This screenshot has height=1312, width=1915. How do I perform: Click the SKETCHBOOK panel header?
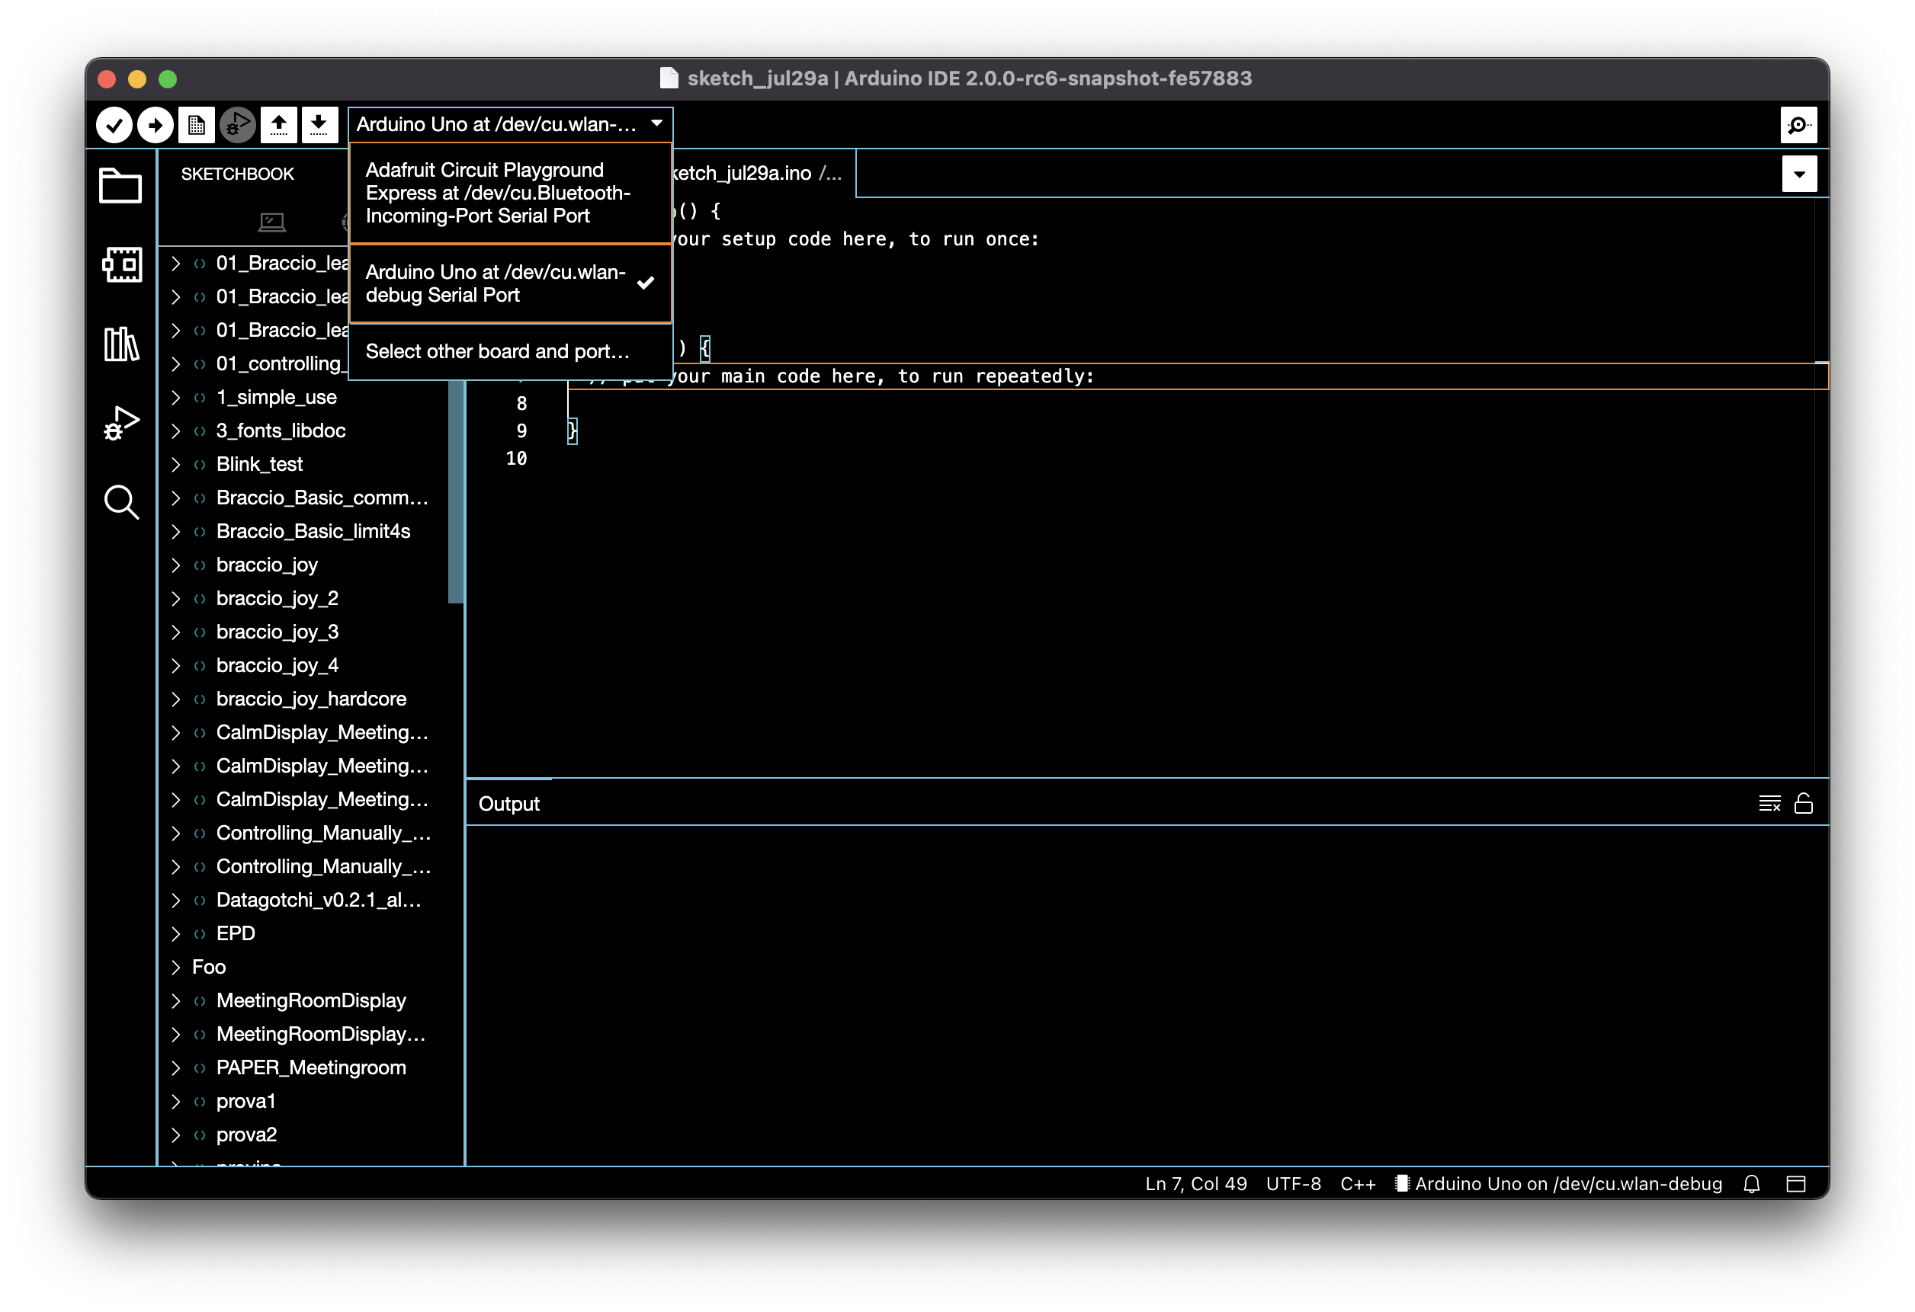[237, 174]
